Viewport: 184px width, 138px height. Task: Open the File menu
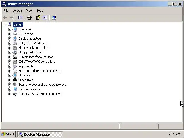pyautogui.click(x=6, y=11)
